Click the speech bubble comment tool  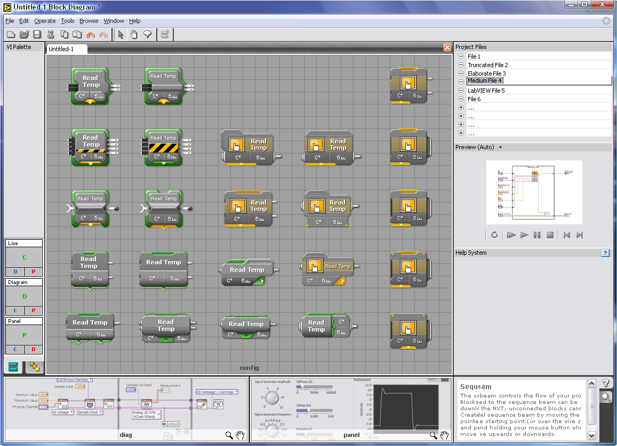pyautogui.click(x=147, y=35)
